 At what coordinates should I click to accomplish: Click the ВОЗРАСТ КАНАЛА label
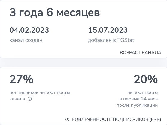tap(141, 53)
